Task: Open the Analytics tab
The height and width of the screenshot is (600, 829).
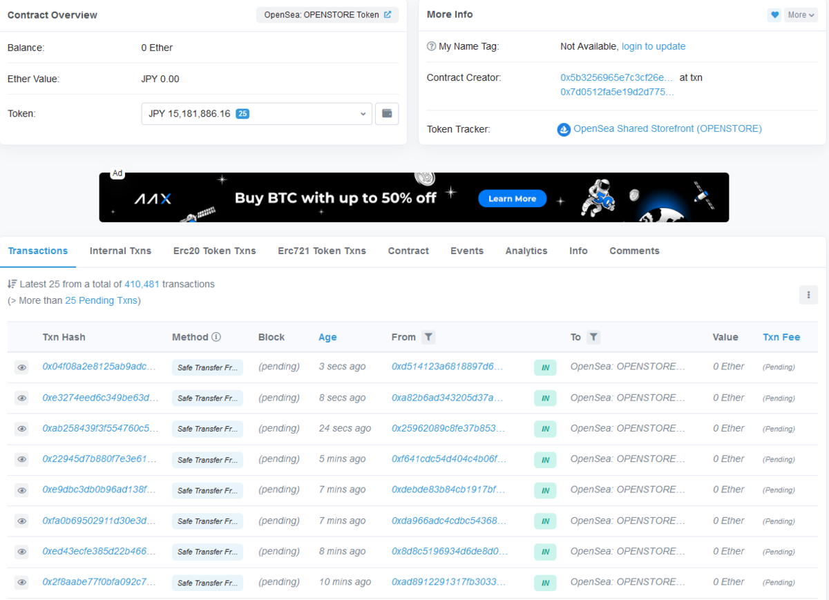Action: (x=526, y=251)
